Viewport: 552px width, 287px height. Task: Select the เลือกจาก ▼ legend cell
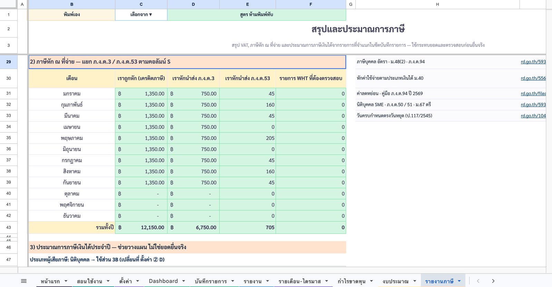[x=141, y=14]
